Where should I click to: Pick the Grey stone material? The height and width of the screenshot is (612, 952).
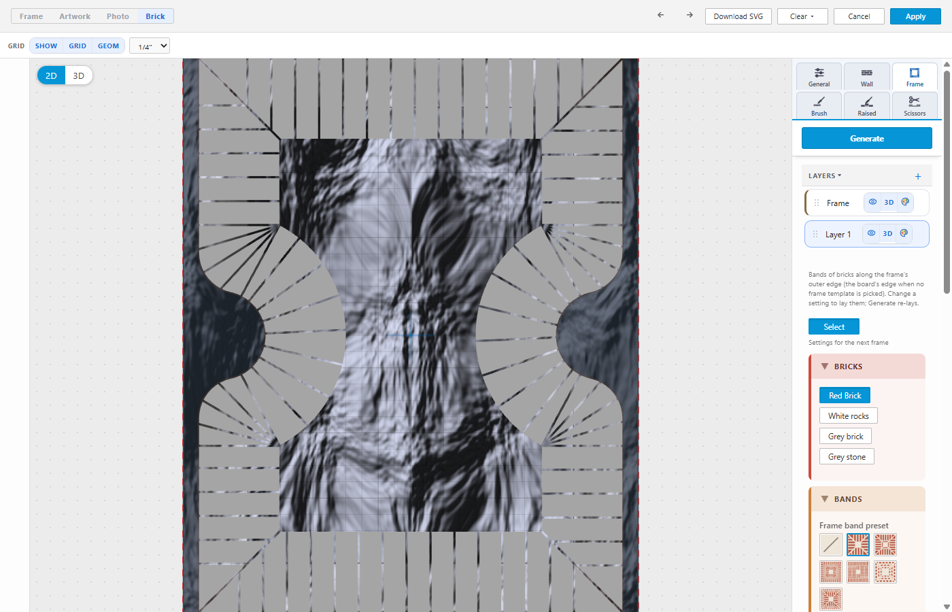pyautogui.click(x=847, y=456)
